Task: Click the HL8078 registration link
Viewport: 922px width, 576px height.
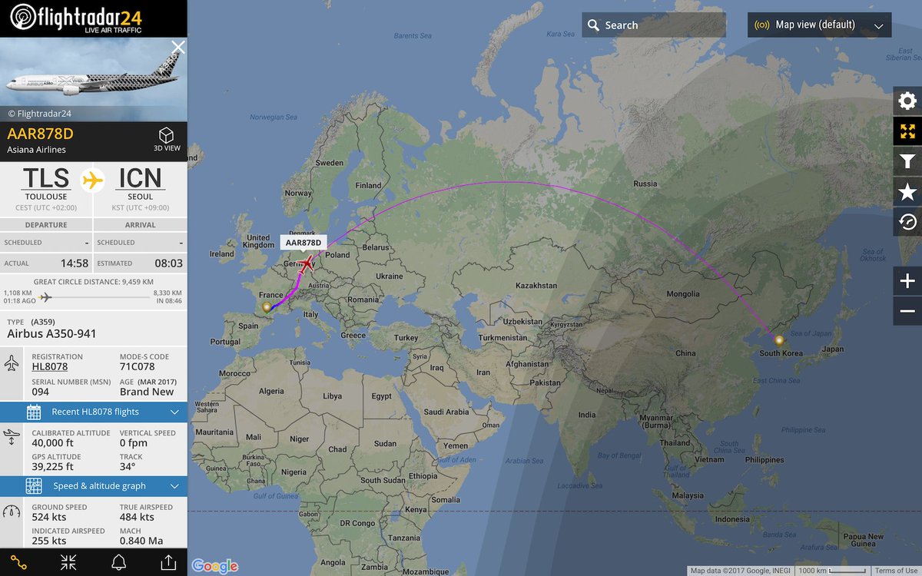Action: (x=49, y=366)
